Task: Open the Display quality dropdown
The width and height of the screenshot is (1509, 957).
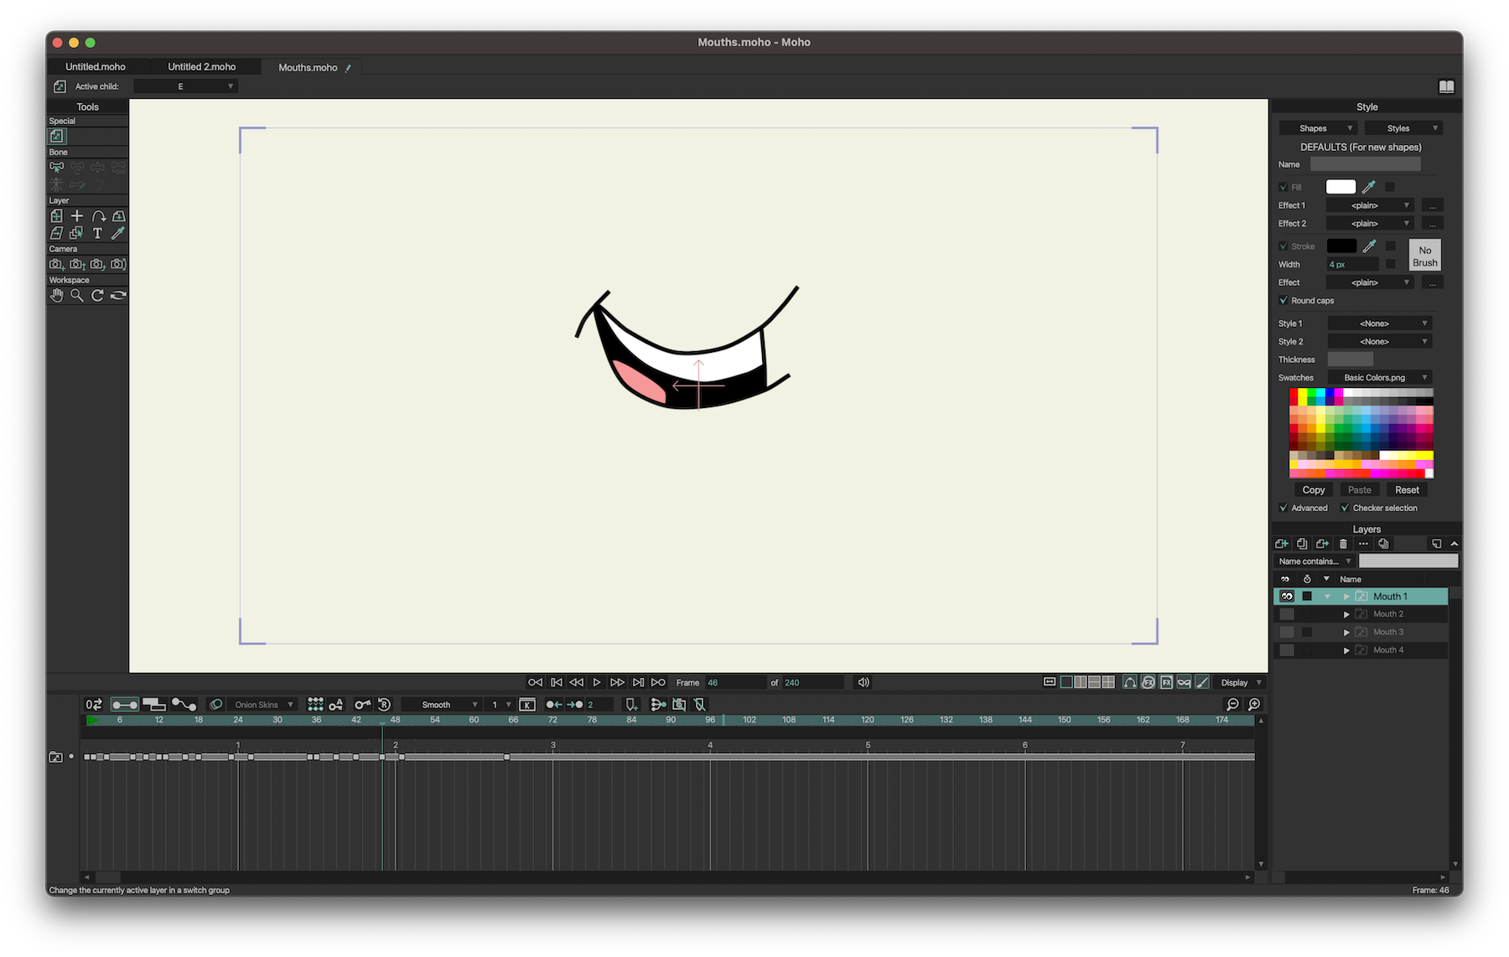Action: tap(1240, 682)
